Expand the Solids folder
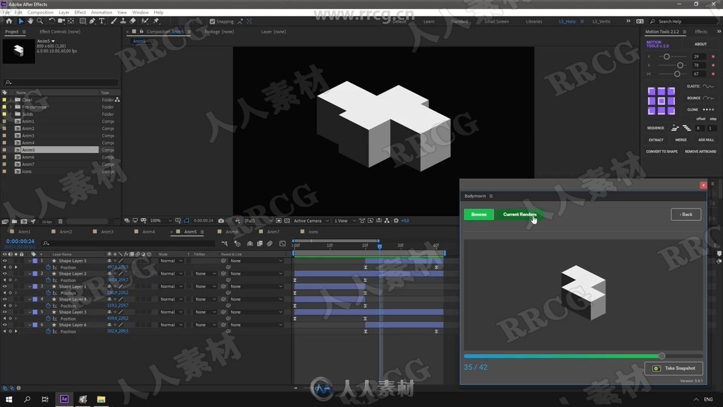 point(10,114)
